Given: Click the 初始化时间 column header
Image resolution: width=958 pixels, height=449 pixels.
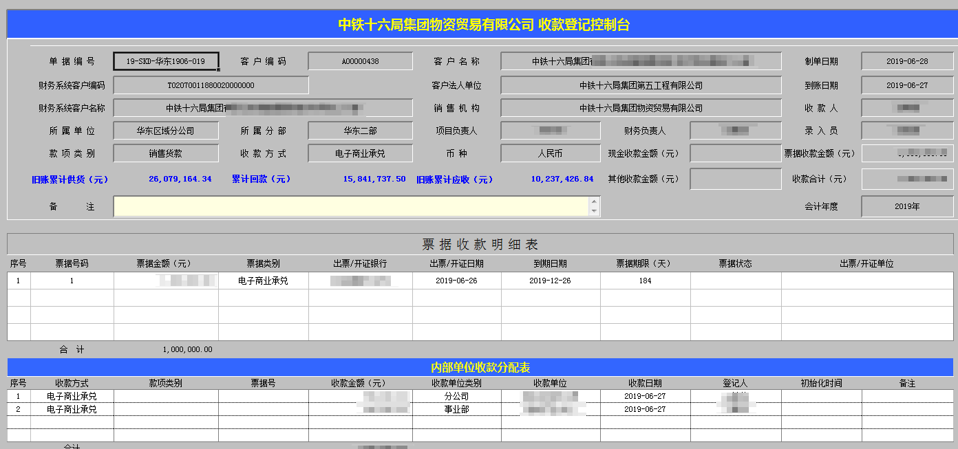Looking at the screenshot, I should point(821,383).
